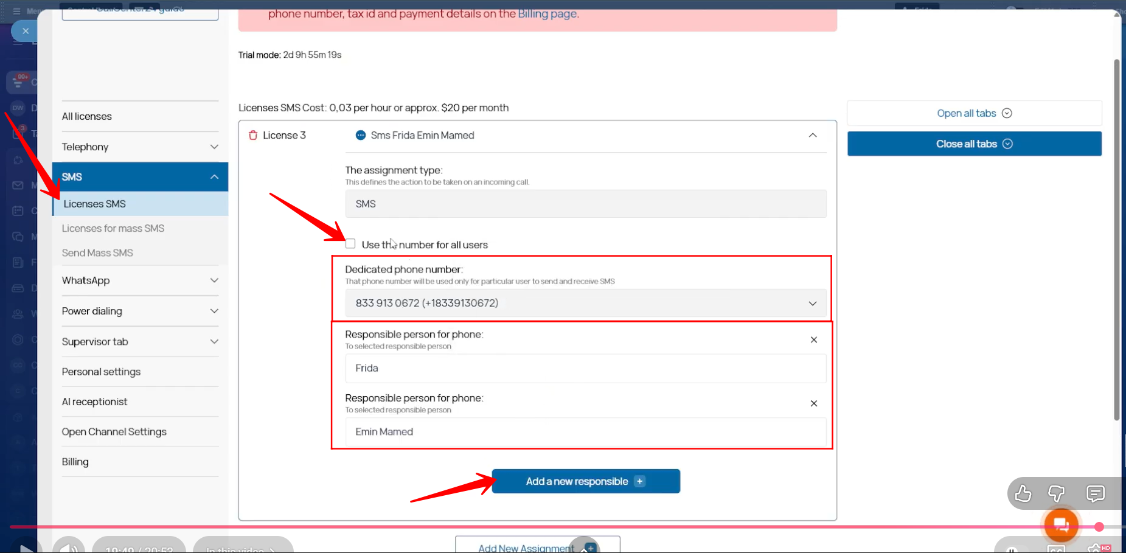The width and height of the screenshot is (1126, 553).
Task: Click the thumbs up feedback icon
Action: click(x=1023, y=493)
